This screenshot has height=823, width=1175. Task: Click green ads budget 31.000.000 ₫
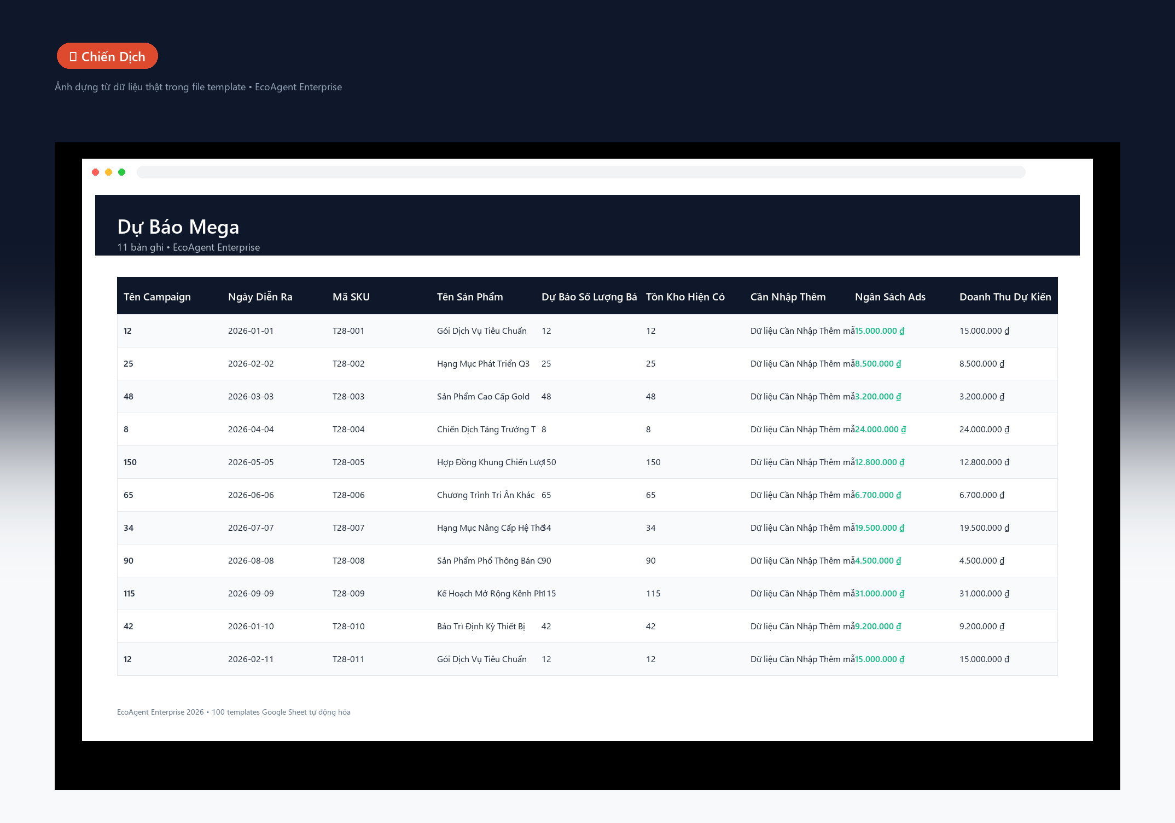click(x=880, y=594)
